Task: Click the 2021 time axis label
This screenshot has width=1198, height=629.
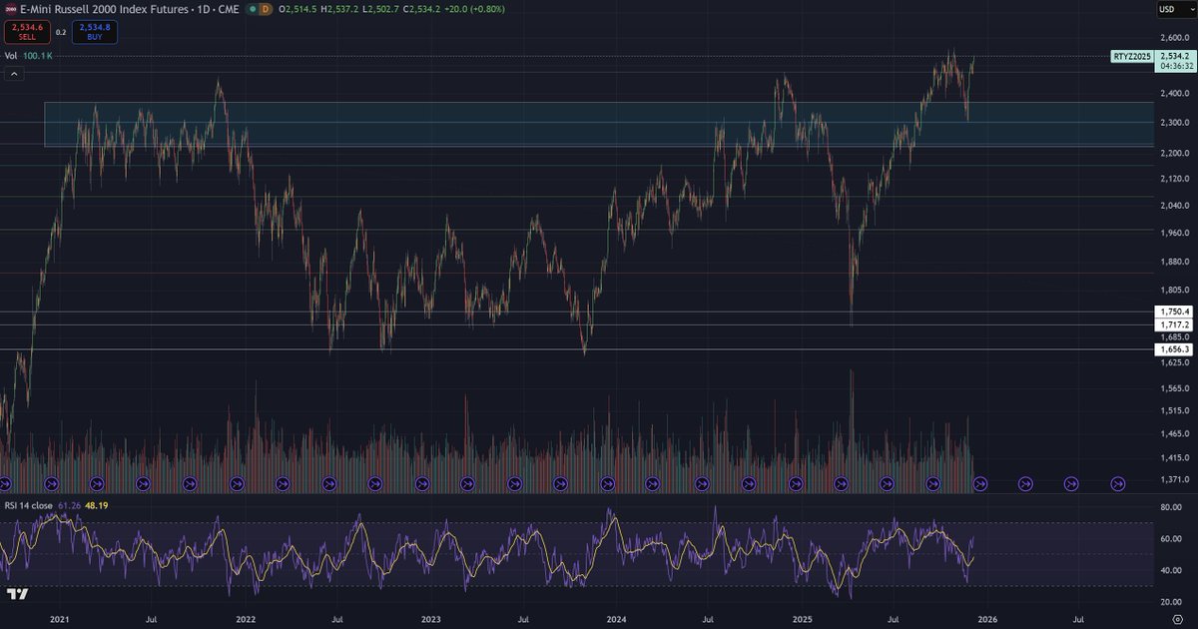Action: tap(60, 619)
